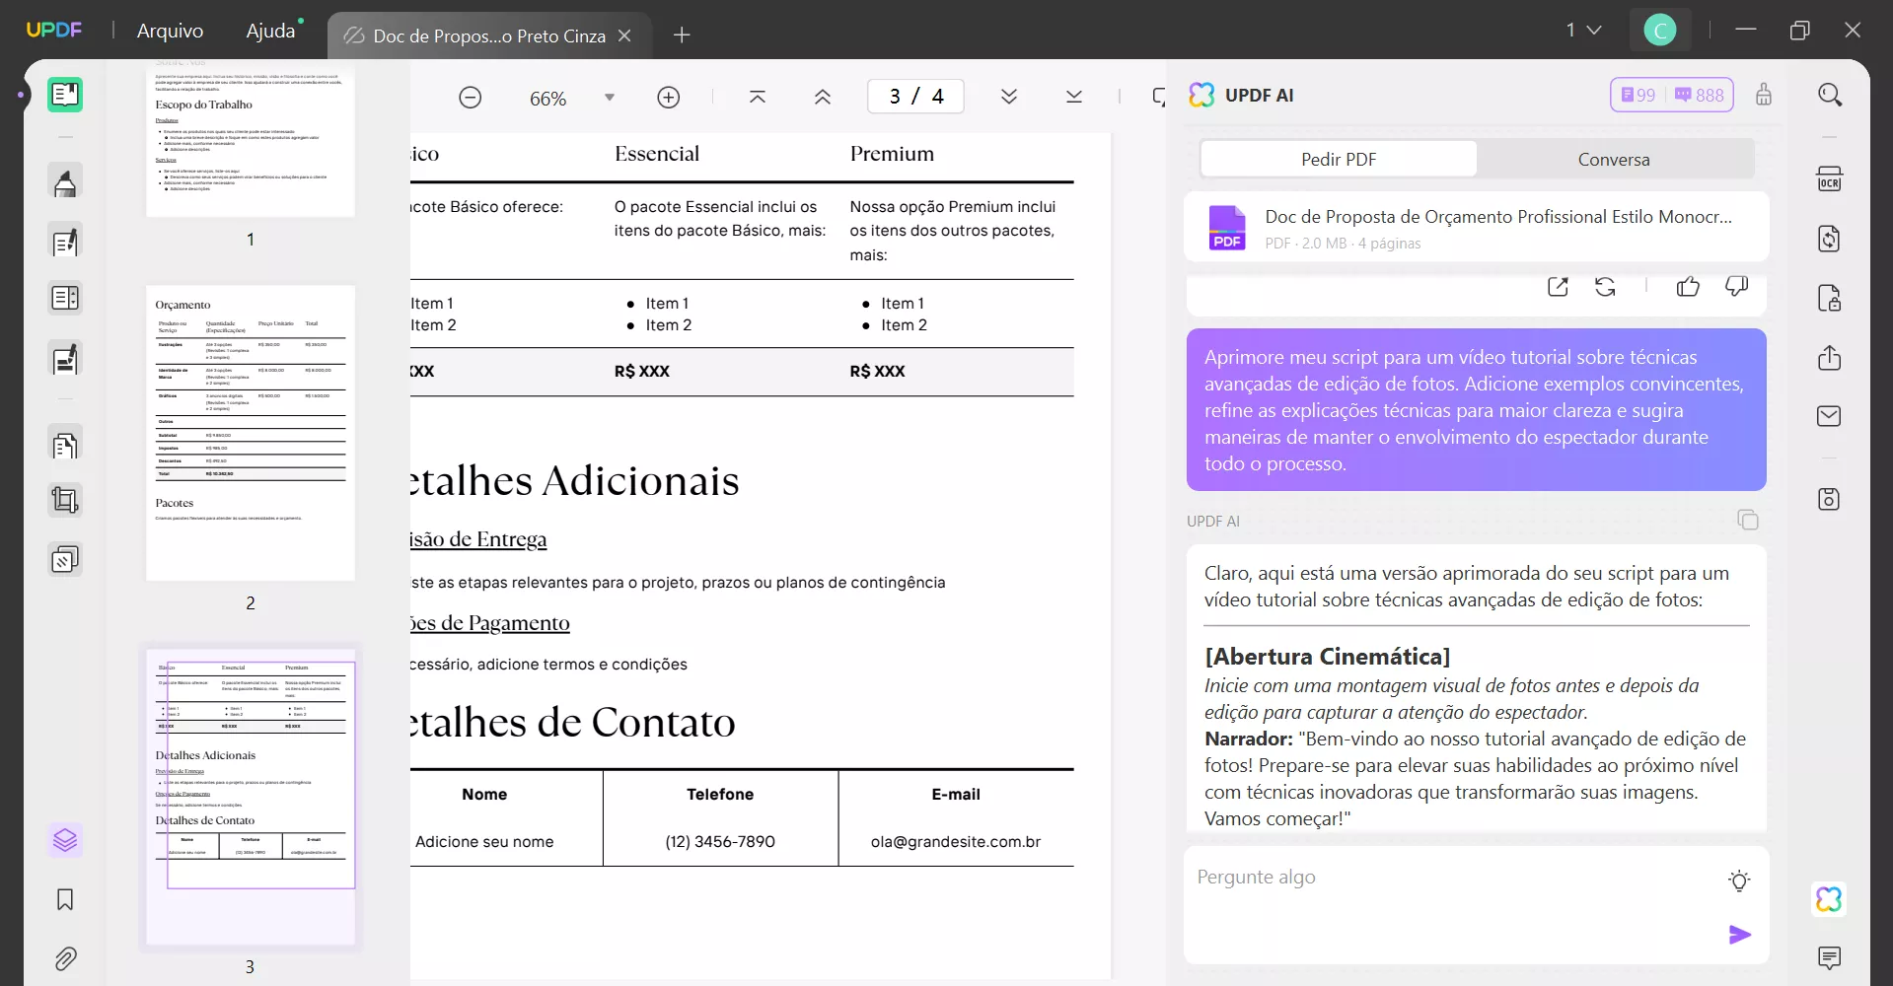The width and height of the screenshot is (1893, 986).
Task: Open the Organize Pages tool
Action: pos(65,445)
